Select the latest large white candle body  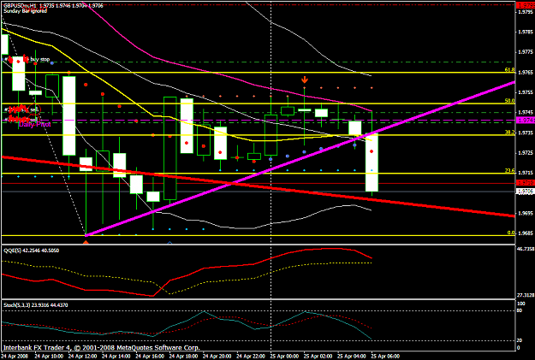click(x=372, y=162)
